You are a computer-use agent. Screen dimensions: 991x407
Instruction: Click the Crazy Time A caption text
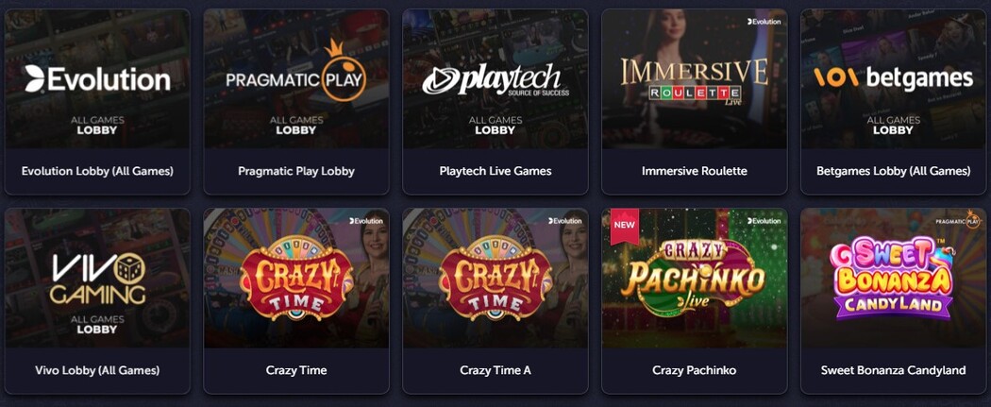tap(495, 370)
